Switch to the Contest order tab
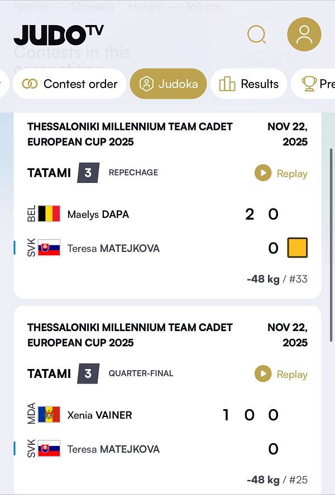 (70, 84)
